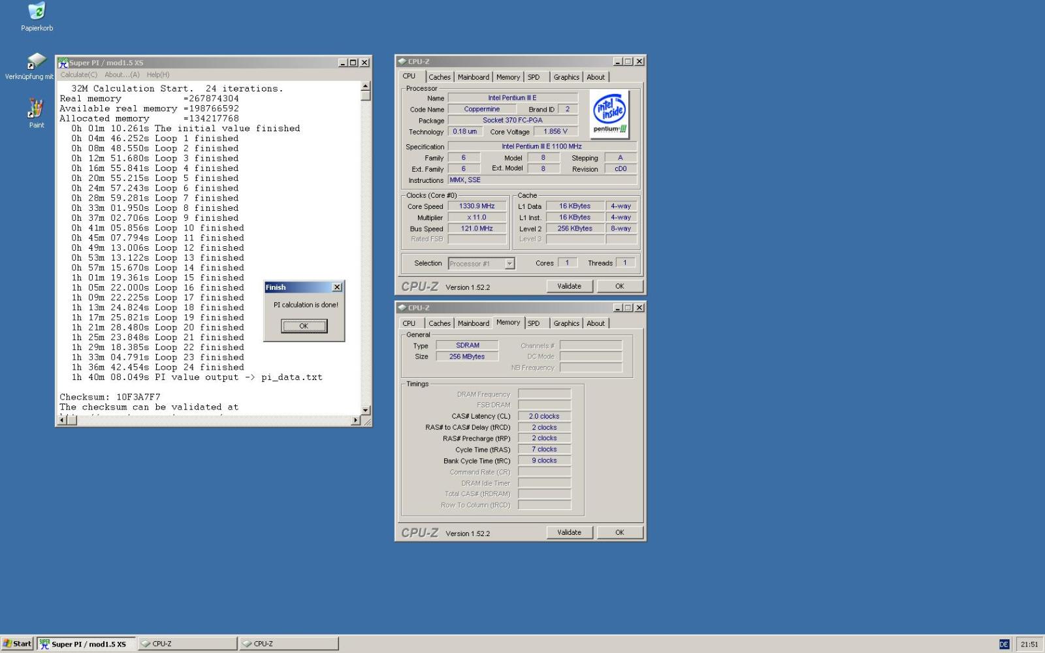Viewport: 1045px width, 653px height.
Task: Select Graphics tab in top CPU-Z window
Action: click(566, 77)
